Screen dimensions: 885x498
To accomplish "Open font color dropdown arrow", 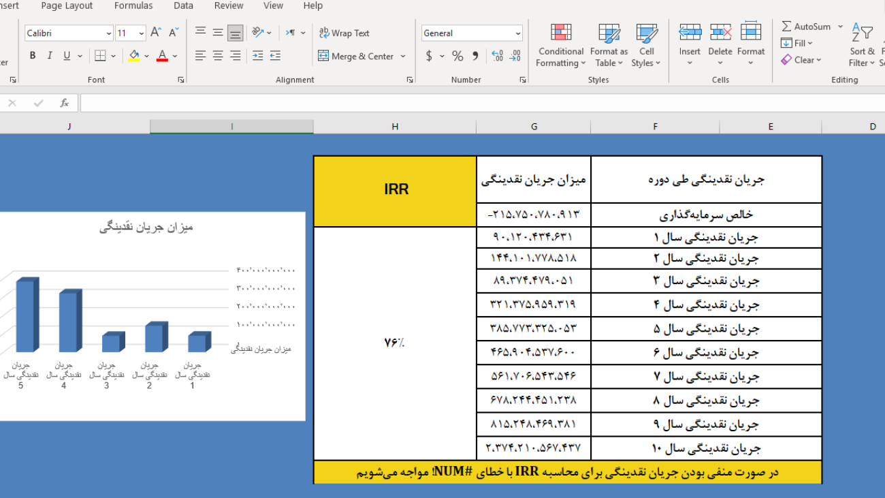I will point(175,56).
